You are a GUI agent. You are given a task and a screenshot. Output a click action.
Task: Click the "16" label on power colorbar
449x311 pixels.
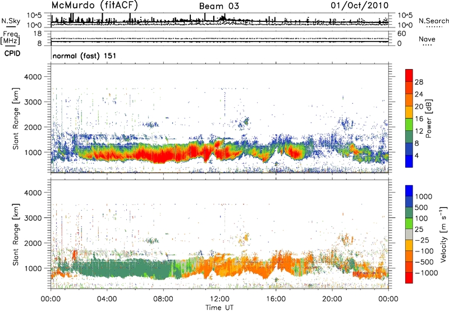[x=419, y=119]
